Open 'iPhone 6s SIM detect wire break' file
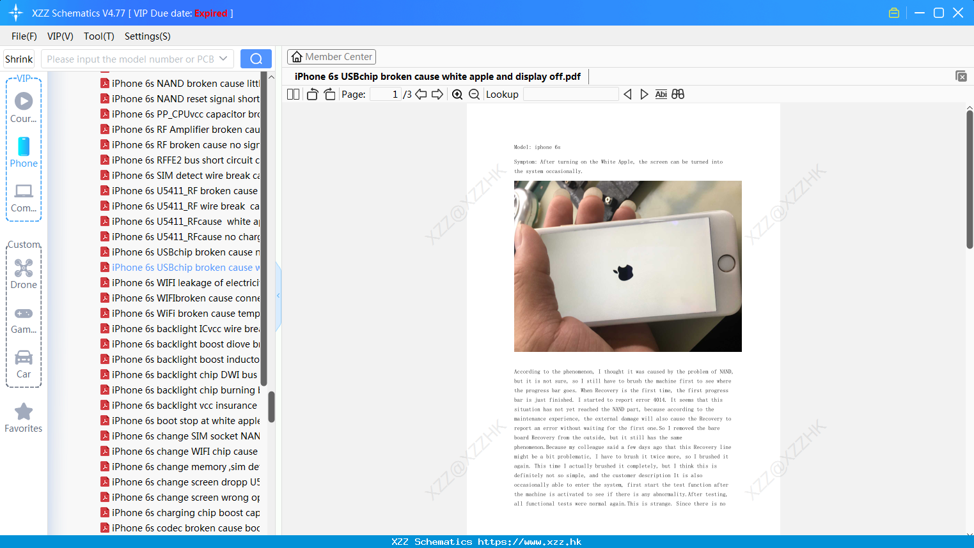Screen dimensions: 974x548 click(x=180, y=176)
